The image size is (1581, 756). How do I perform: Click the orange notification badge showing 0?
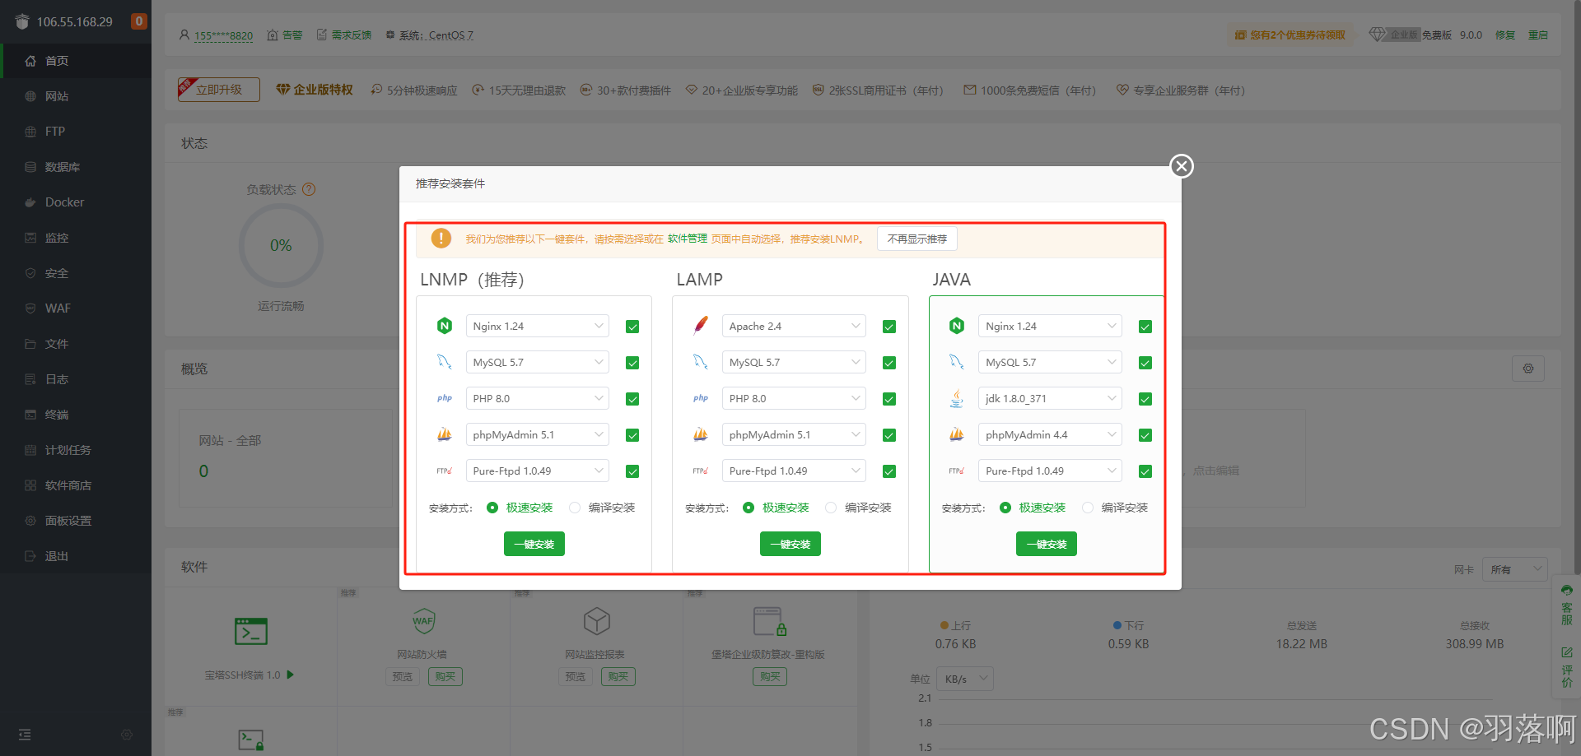139,21
